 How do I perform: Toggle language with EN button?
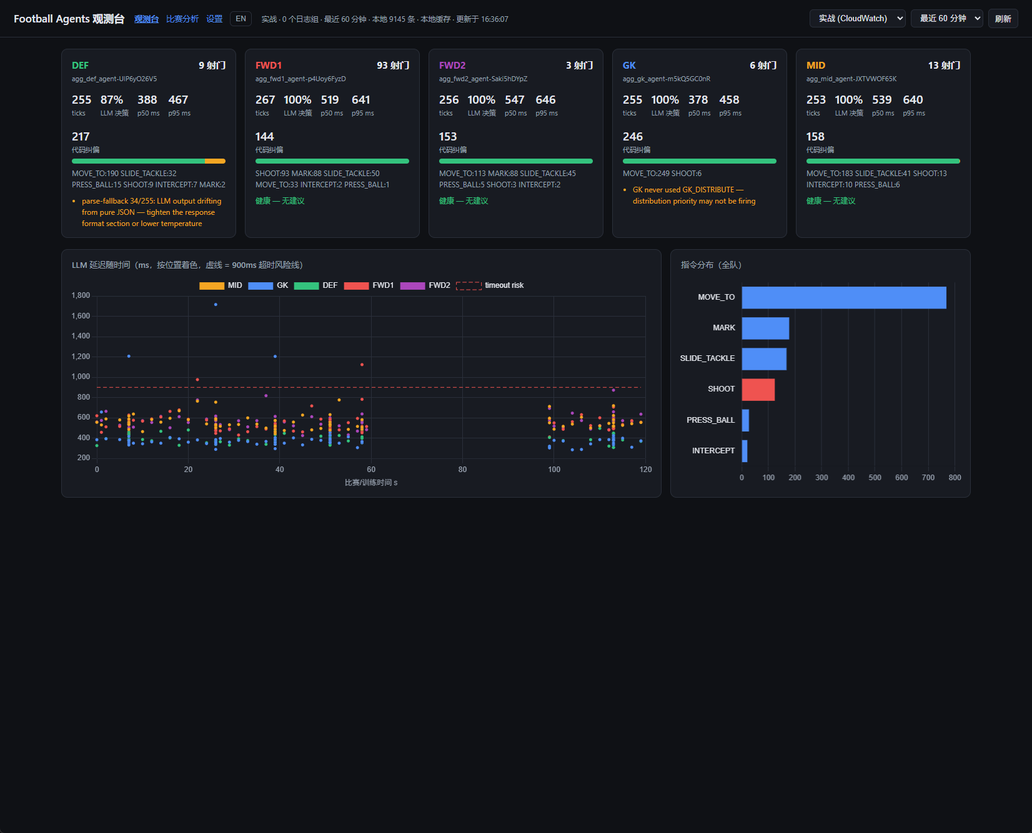(x=241, y=19)
